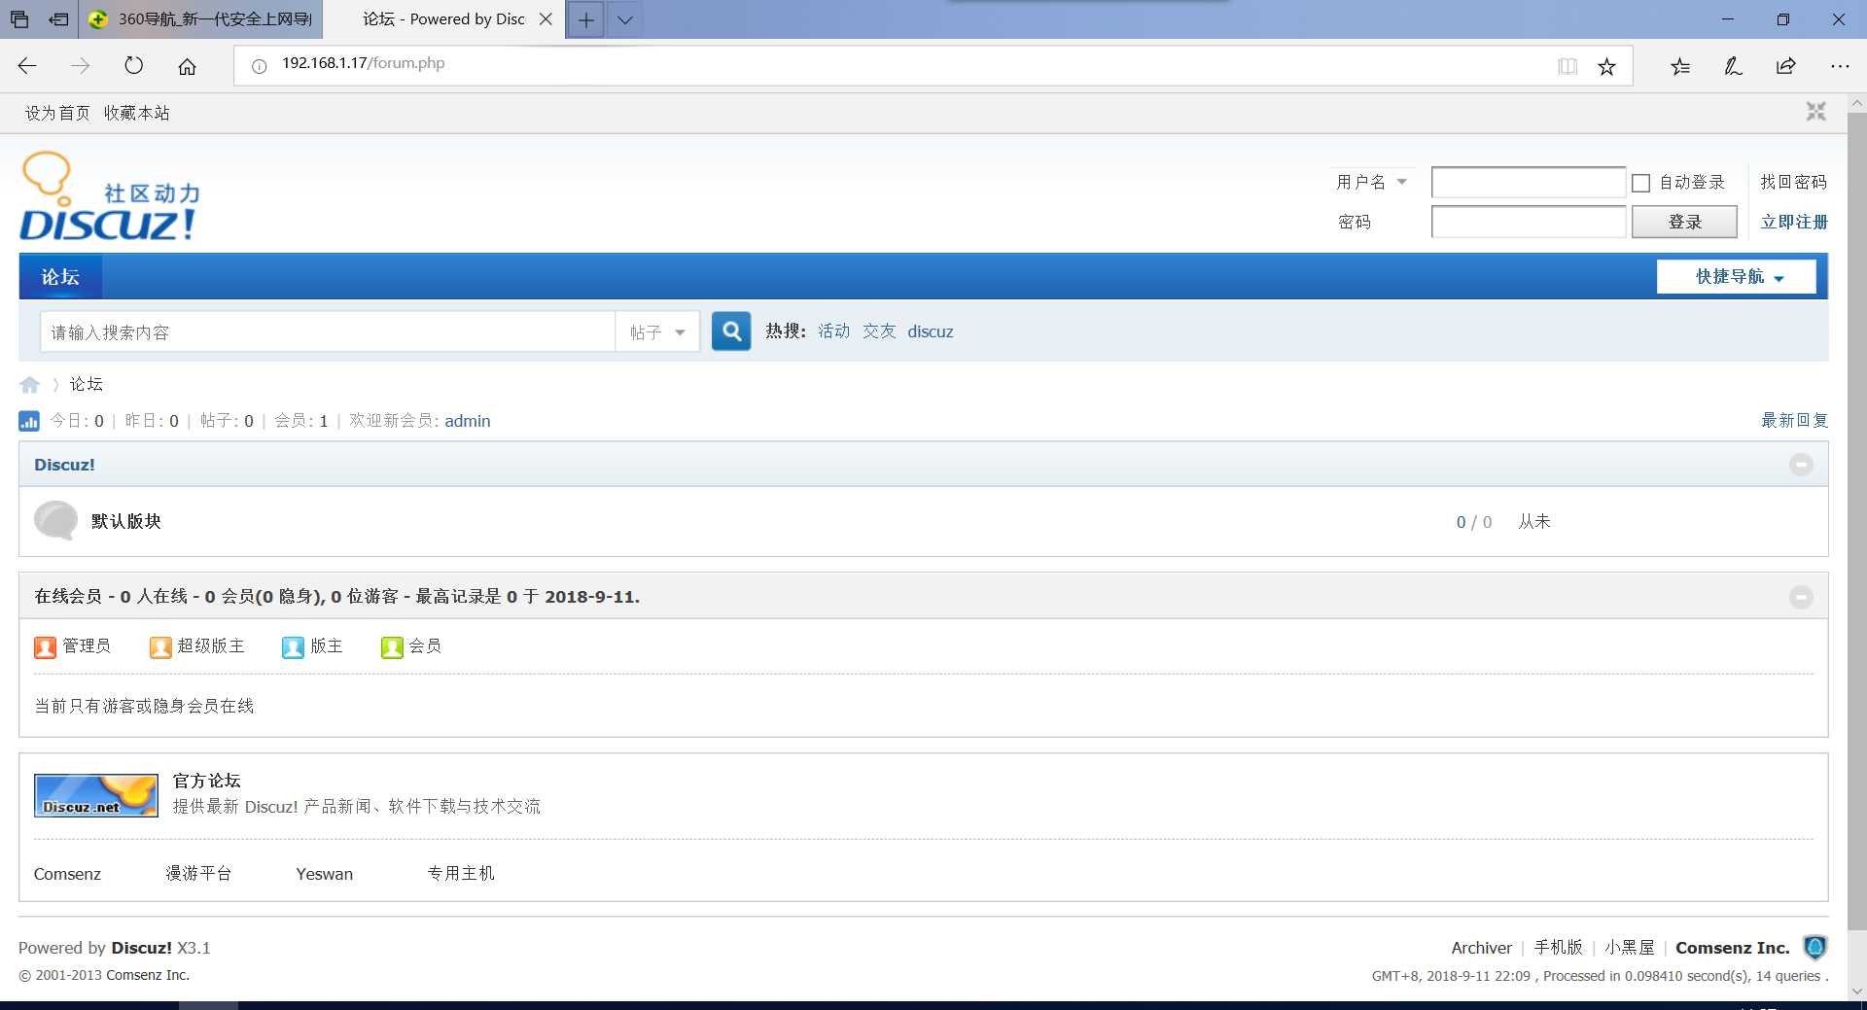Viewport: 1867px width, 1010px height.
Task: Click the Comsenz shield icon in footer
Action: coord(1814,948)
